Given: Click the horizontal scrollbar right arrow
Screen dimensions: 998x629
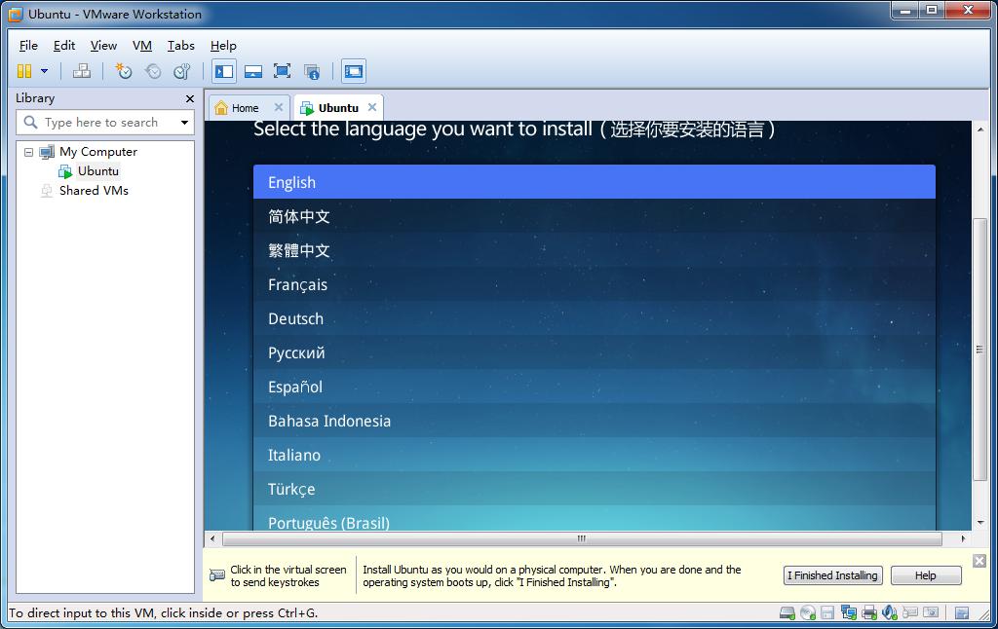Looking at the screenshot, I should [x=964, y=538].
